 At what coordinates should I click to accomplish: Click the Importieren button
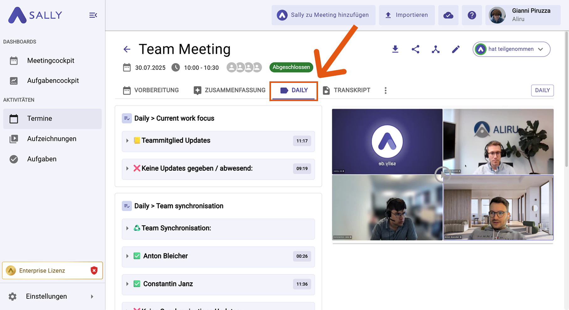[407, 15]
